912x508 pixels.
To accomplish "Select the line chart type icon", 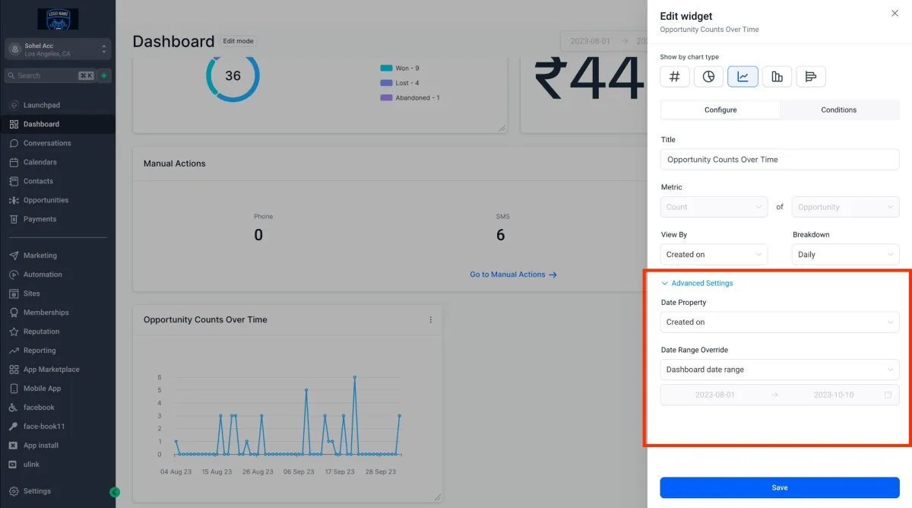I will tap(743, 76).
